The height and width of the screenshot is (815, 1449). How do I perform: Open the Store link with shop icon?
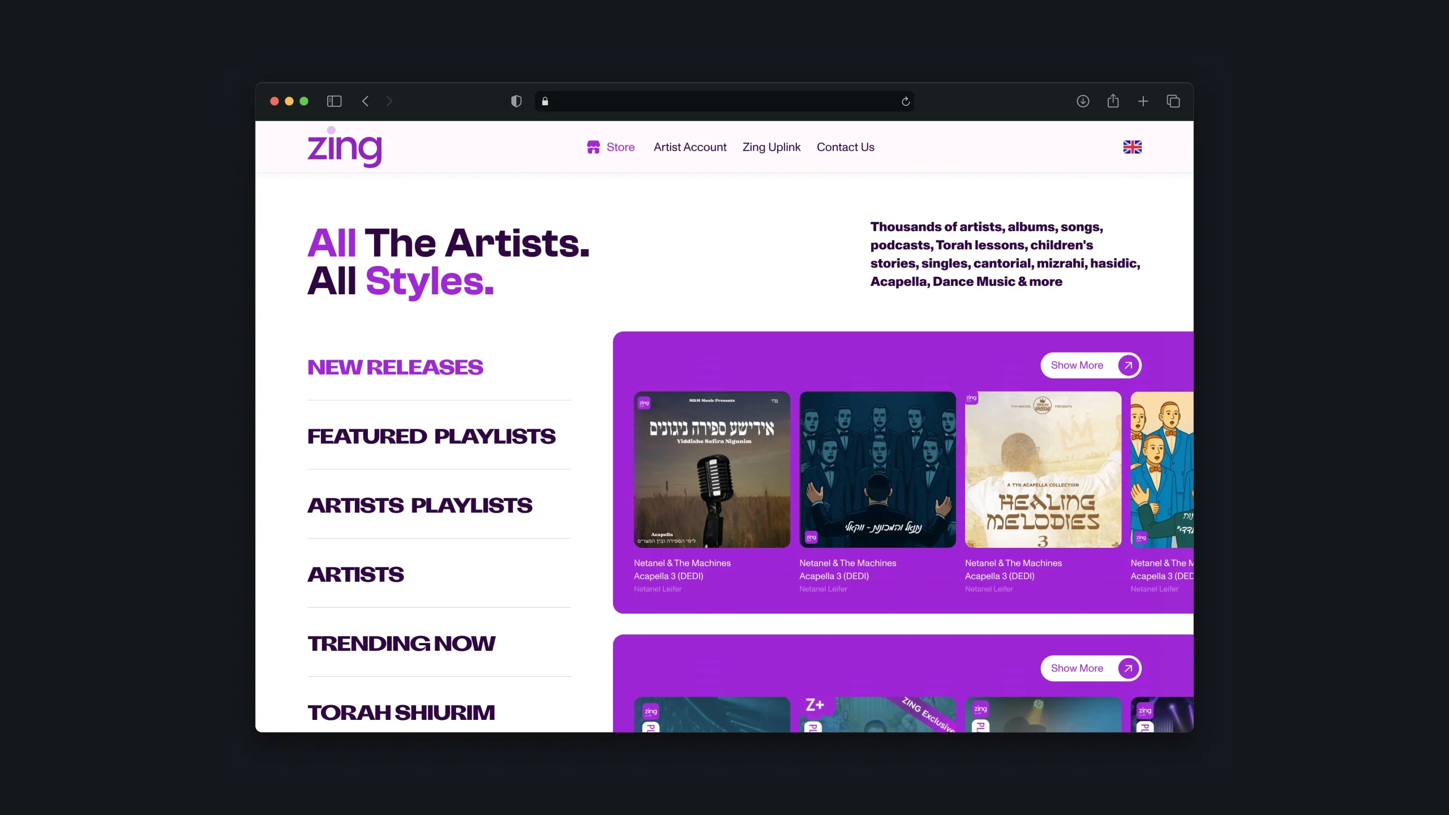(x=611, y=147)
